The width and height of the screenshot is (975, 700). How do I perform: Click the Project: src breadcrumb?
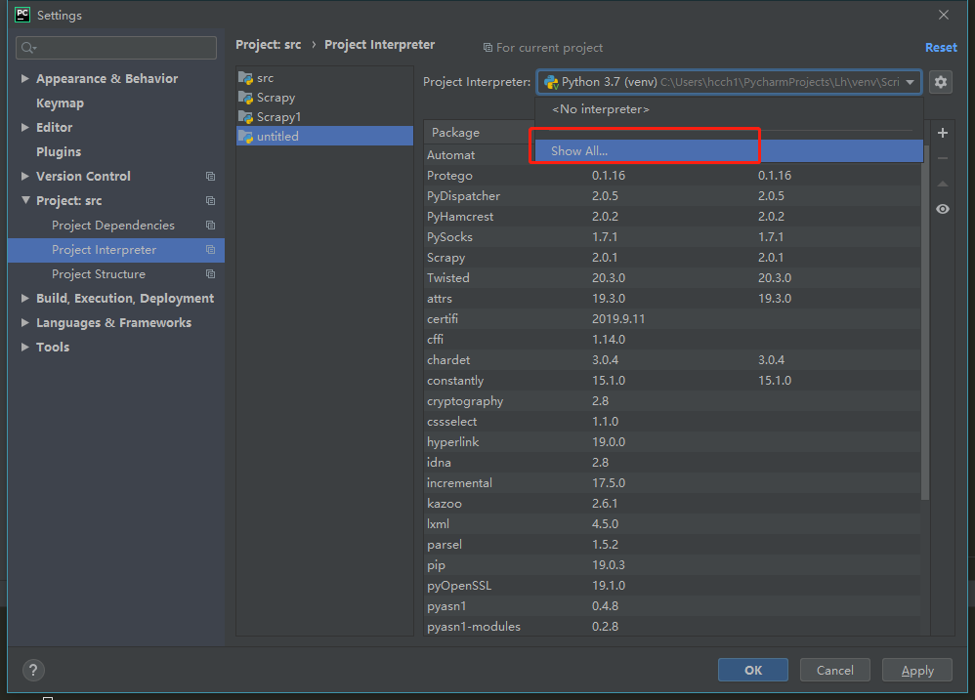(x=268, y=45)
